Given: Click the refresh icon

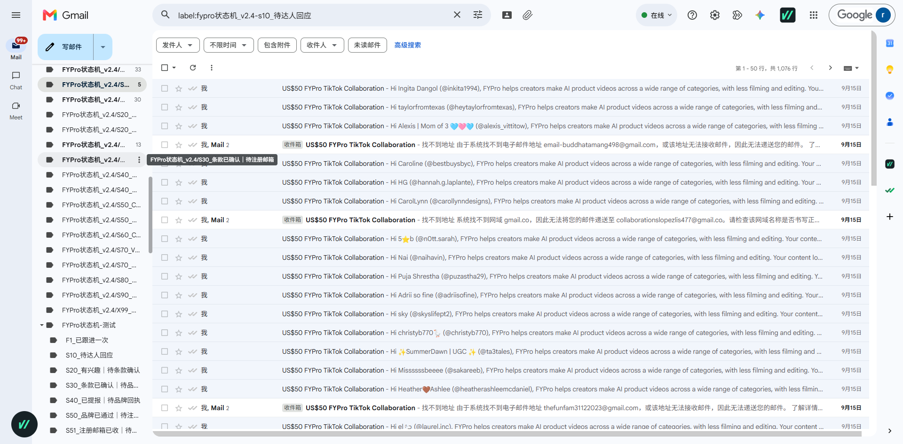Looking at the screenshot, I should pyautogui.click(x=193, y=68).
